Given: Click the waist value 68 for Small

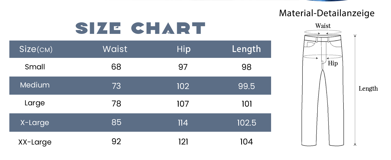Looking at the screenshot, I should point(116,67).
